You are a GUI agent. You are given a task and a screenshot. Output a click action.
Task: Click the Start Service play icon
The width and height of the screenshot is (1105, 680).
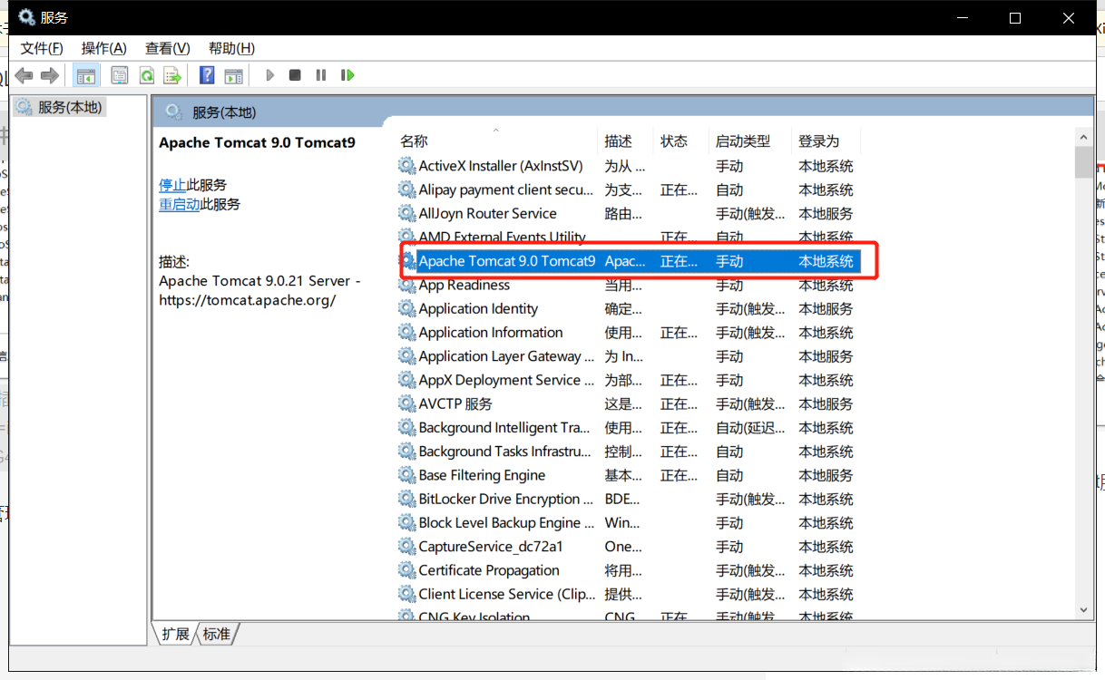click(269, 75)
